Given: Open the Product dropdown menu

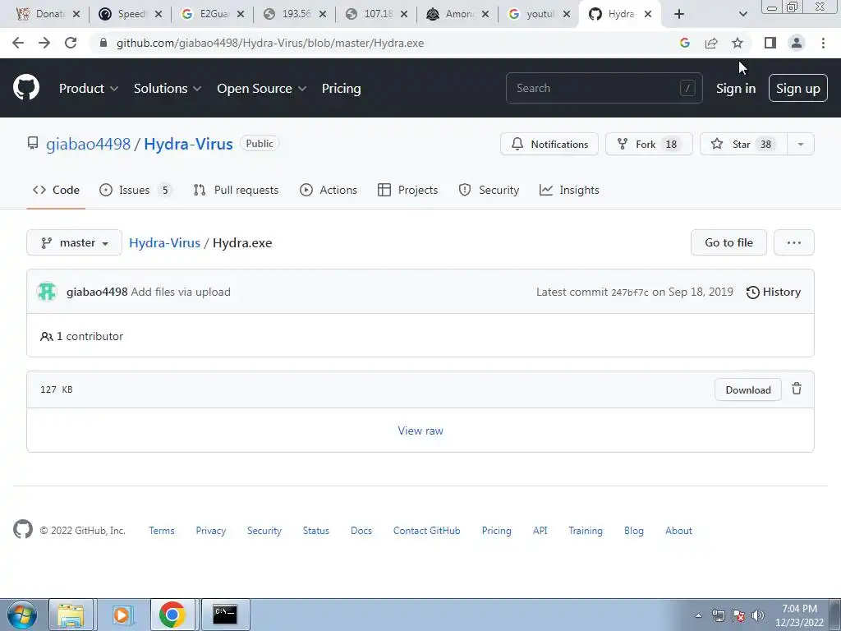Looking at the screenshot, I should pyautogui.click(x=89, y=89).
